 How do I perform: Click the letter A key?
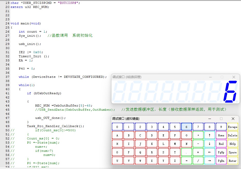[x=117, y=135]
